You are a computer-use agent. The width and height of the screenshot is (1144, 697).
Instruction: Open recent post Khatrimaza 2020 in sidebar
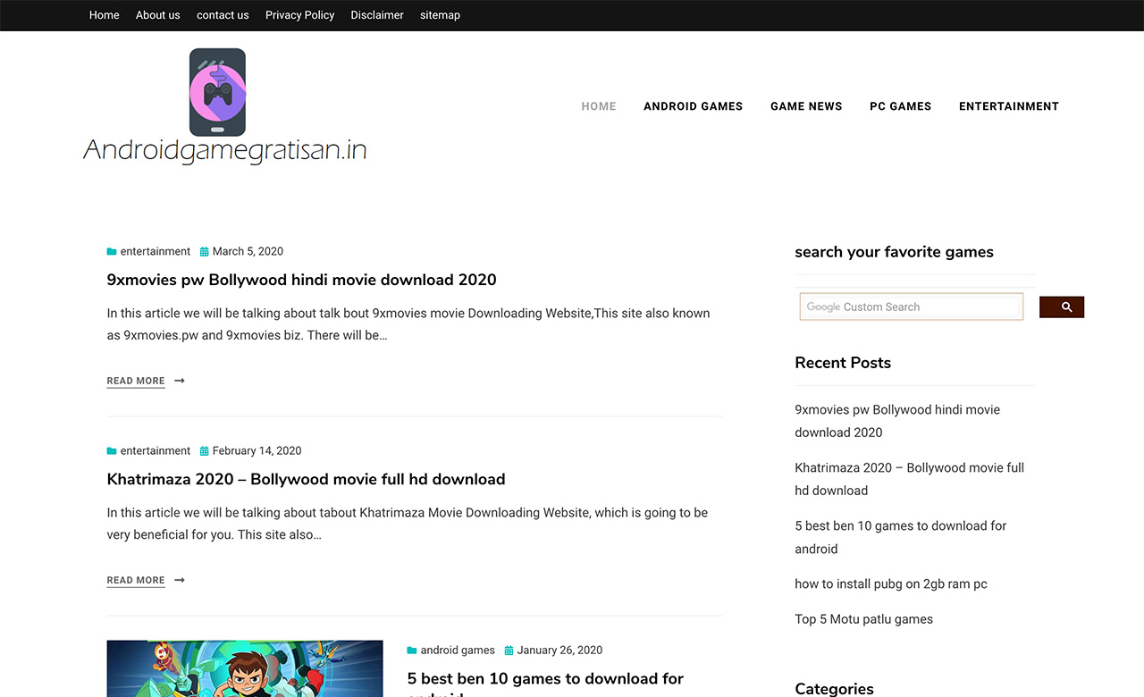910,479
